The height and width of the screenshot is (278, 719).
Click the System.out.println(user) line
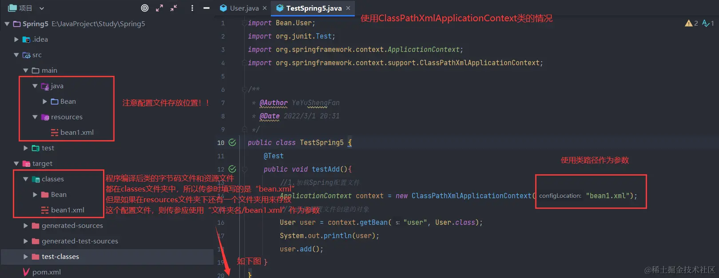(x=330, y=235)
